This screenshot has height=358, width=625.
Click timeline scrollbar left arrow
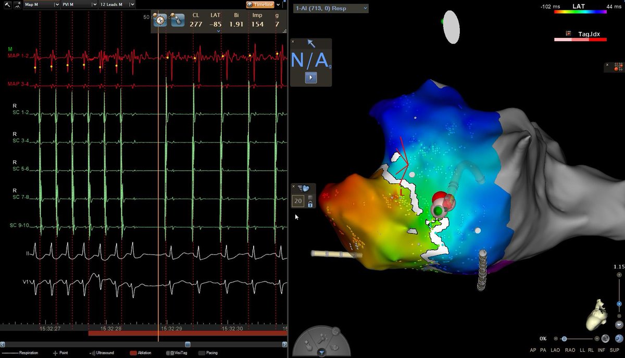pyautogui.click(x=3, y=344)
